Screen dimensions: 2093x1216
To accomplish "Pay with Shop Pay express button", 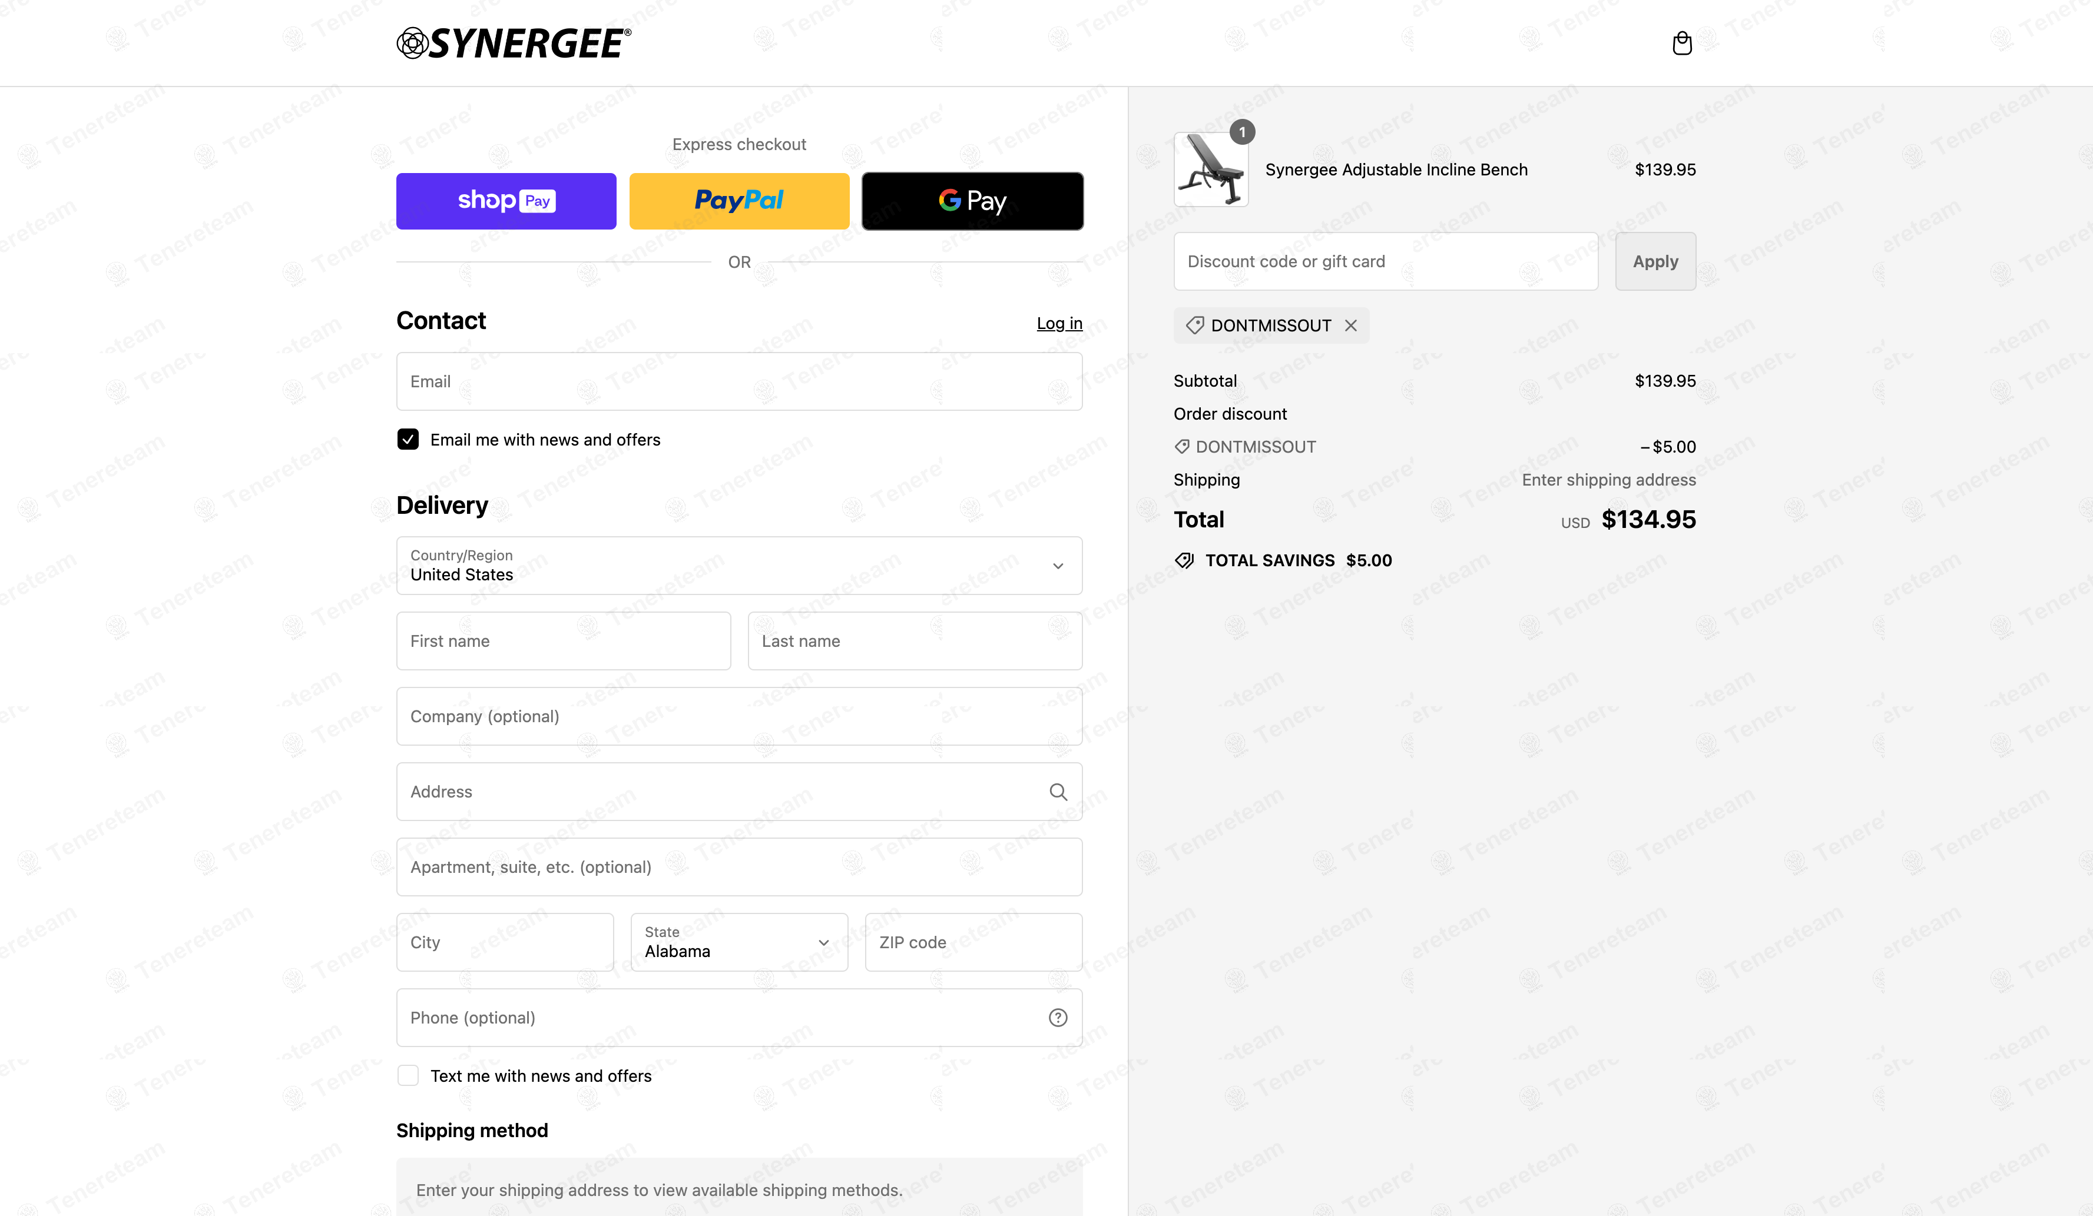I will coord(506,201).
